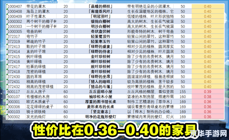Click the cell 海岛上的灌木
The width and height of the screenshot is (229, 140).
click(x=38, y=11)
